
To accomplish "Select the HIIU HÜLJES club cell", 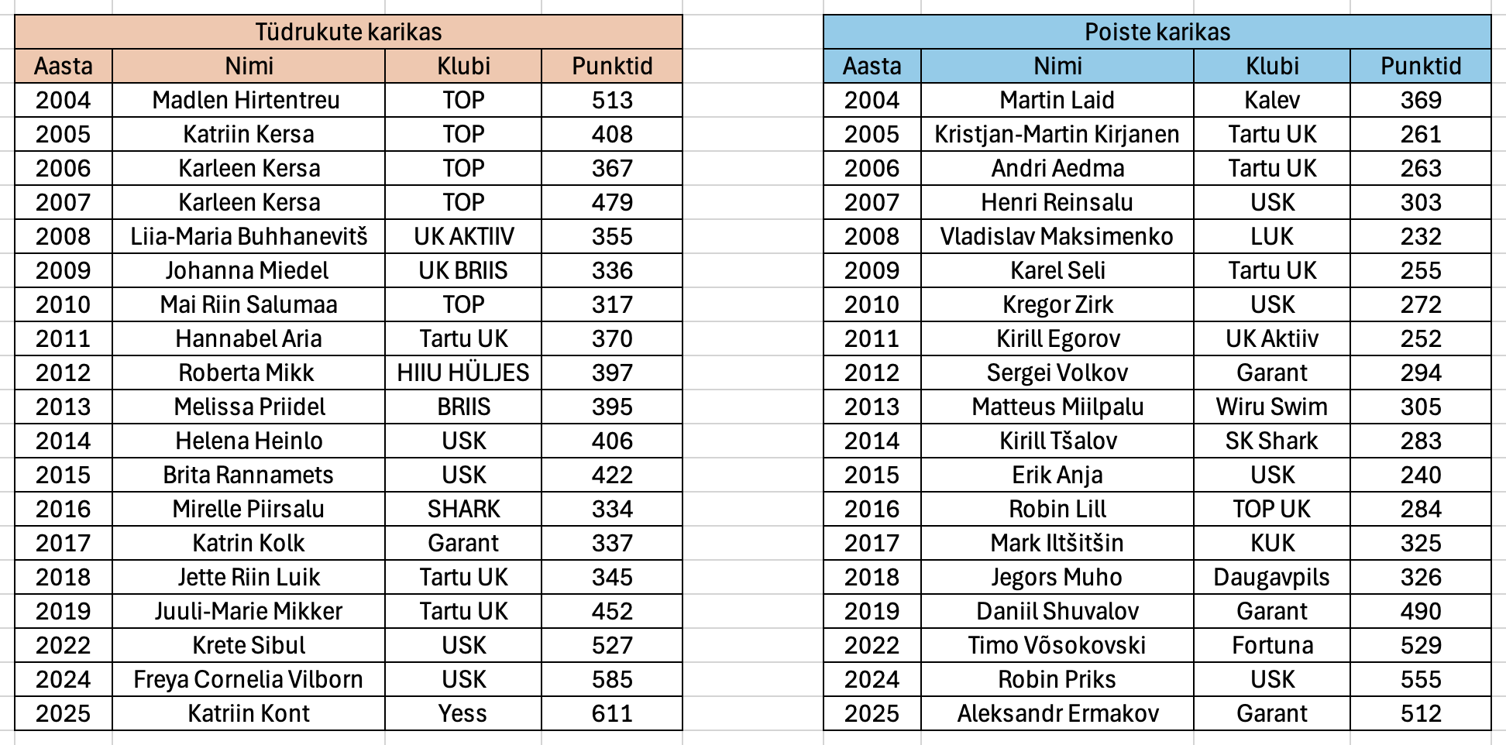I will pyautogui.click(x=463, y=372).
